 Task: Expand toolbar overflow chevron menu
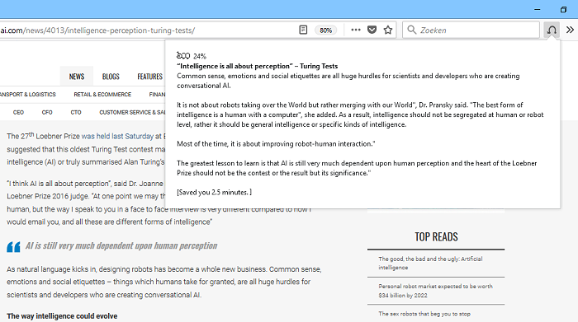570,30
